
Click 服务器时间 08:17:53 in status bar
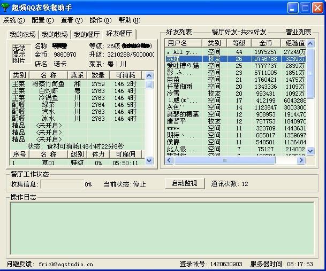[x=282, y=264]
